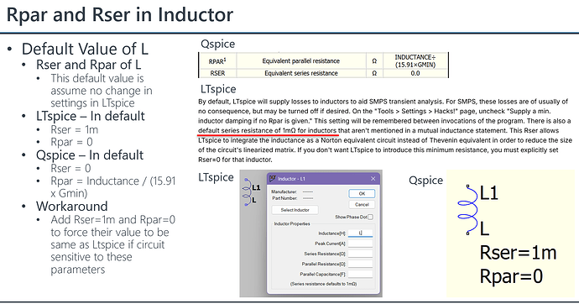Screen dimensions: 579x304
Task: Select the Rser=1m attribute on Qspice inductor
Action: [x=518, y=253]
